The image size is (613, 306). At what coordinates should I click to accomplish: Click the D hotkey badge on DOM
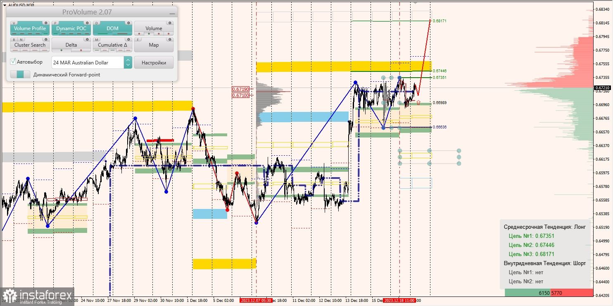(x=97, y=23)
